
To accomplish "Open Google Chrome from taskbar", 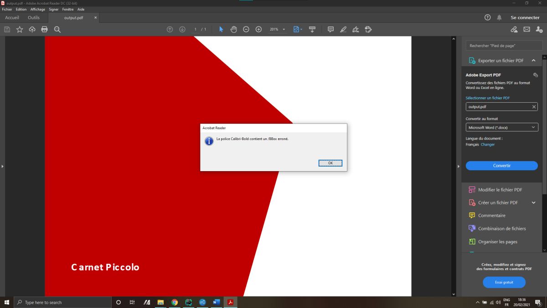I will 175,302.
